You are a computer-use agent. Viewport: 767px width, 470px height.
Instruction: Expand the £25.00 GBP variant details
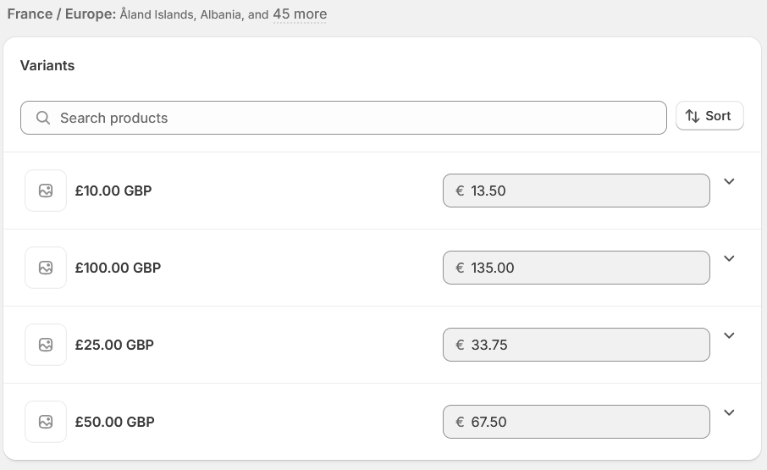729,335
